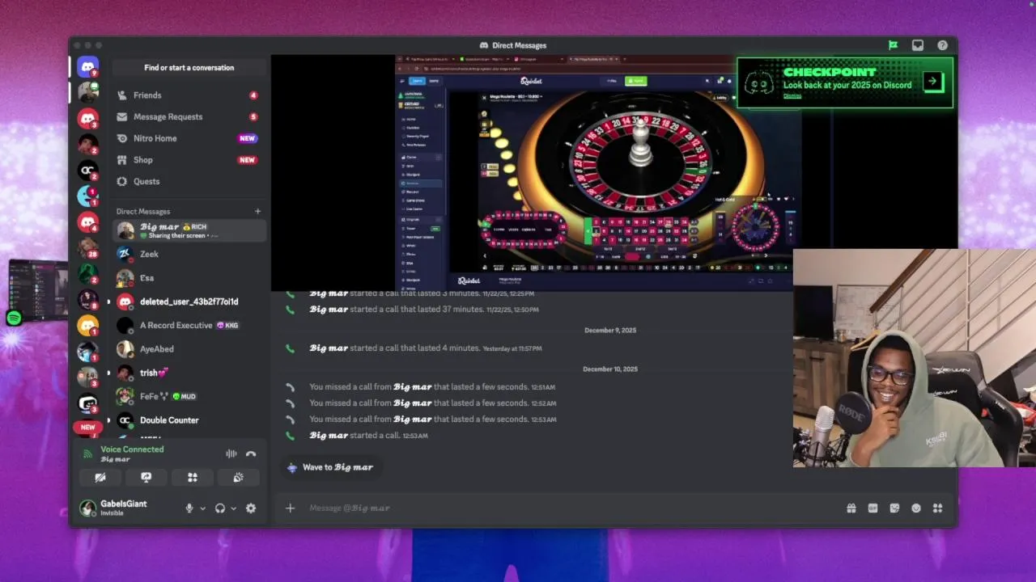
Task: Open the emoji picker
Action: pos(916,508)
